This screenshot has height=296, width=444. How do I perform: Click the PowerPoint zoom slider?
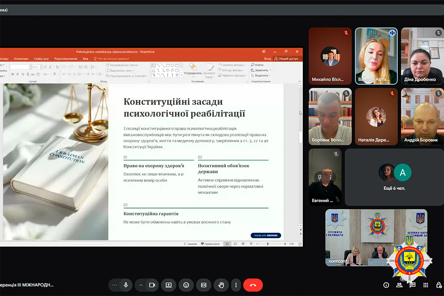[x=268, y=244]
